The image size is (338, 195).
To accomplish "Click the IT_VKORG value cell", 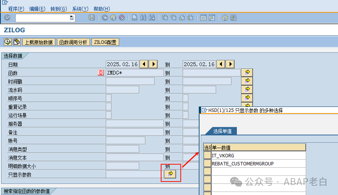I will tap(258, 155).
